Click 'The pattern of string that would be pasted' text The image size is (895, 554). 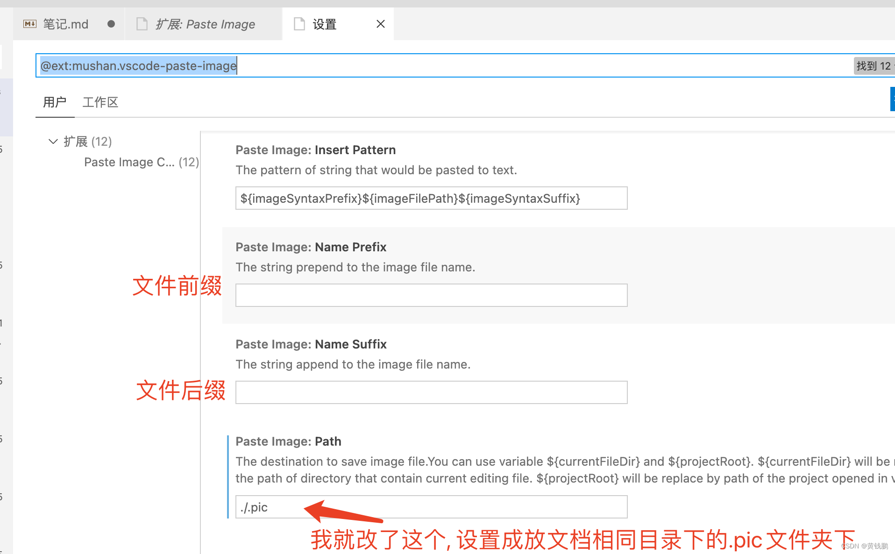[x=376, y=170]
